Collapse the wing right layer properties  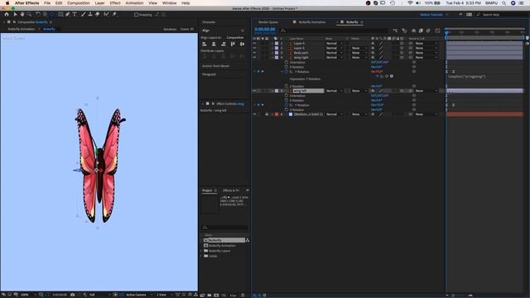pyautogui.click(x=272, y=57)
